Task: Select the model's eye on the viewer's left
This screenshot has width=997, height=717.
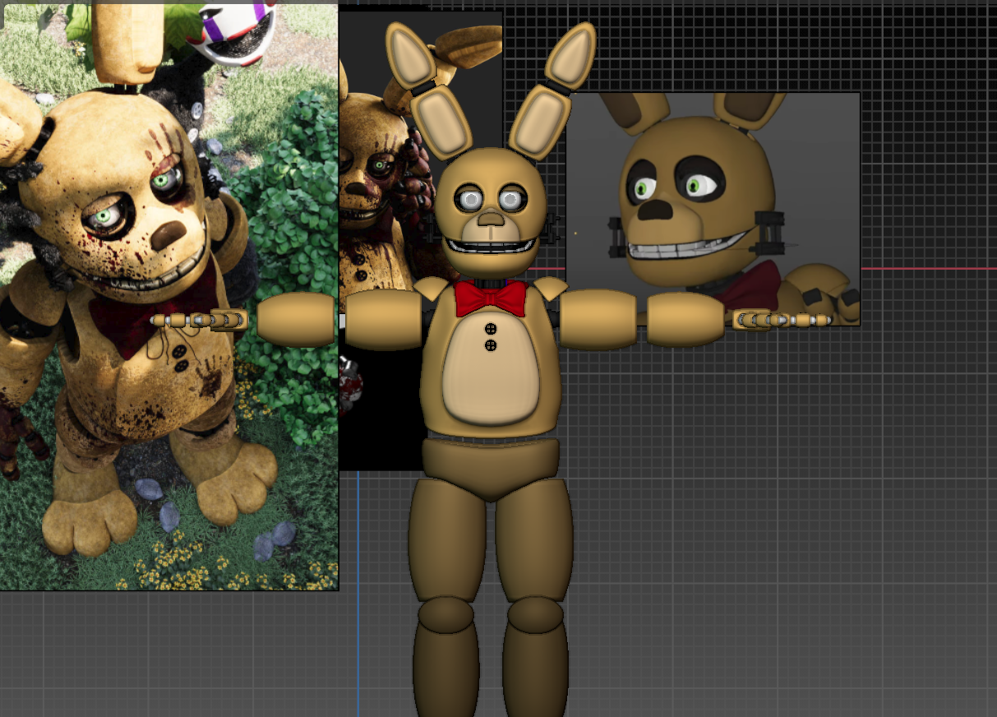Action: click(469, 200)
